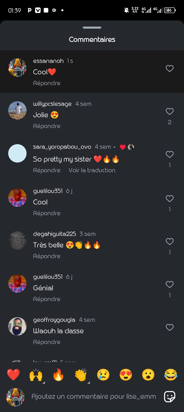Insert the laughing tears quick emoji
This screenshot has height=412, width=184.
coord(171,375)
